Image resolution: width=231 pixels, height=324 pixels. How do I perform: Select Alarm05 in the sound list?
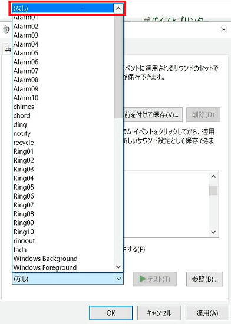(63, 53)
